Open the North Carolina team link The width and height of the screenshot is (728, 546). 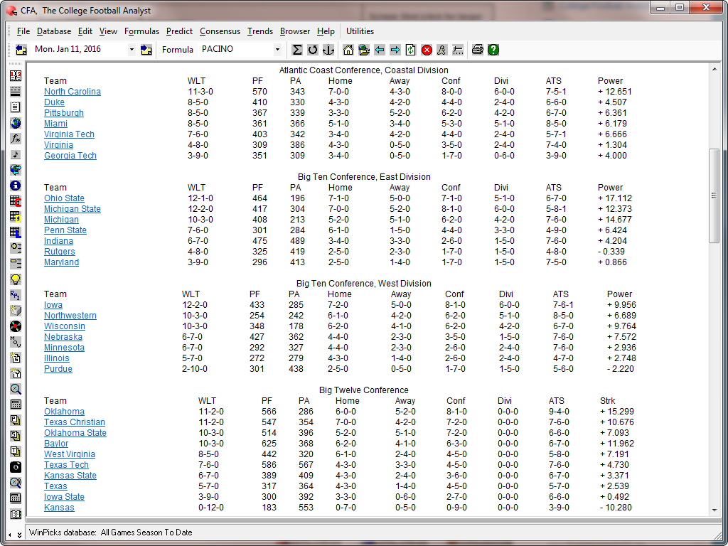coord(73,92)
